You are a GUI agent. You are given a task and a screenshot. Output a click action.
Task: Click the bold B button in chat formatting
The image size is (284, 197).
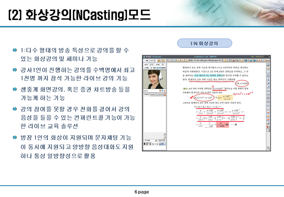click(153, 144)
